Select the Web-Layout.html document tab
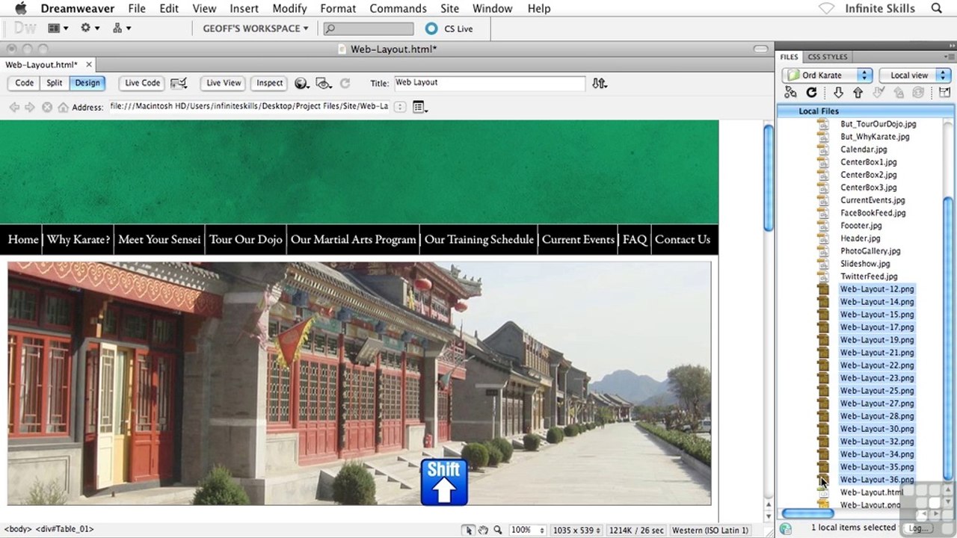The height and width of the screenshot is (538, 957). tap(41, 65)
